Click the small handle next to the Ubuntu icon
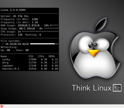 pyautogui.click(x=4, y=106)
